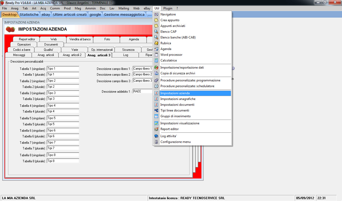Image resolution: width=342 pixels, height=201 pixels.
Task: Click the Log attivita' icon
Action: (x=156, y=136)
